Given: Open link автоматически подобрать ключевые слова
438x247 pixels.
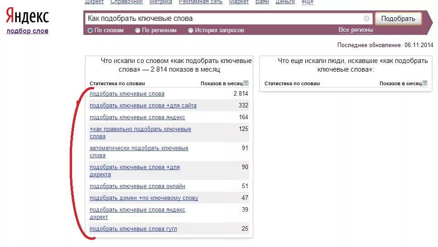Looking at the screenshot, I should click(139, 151).
